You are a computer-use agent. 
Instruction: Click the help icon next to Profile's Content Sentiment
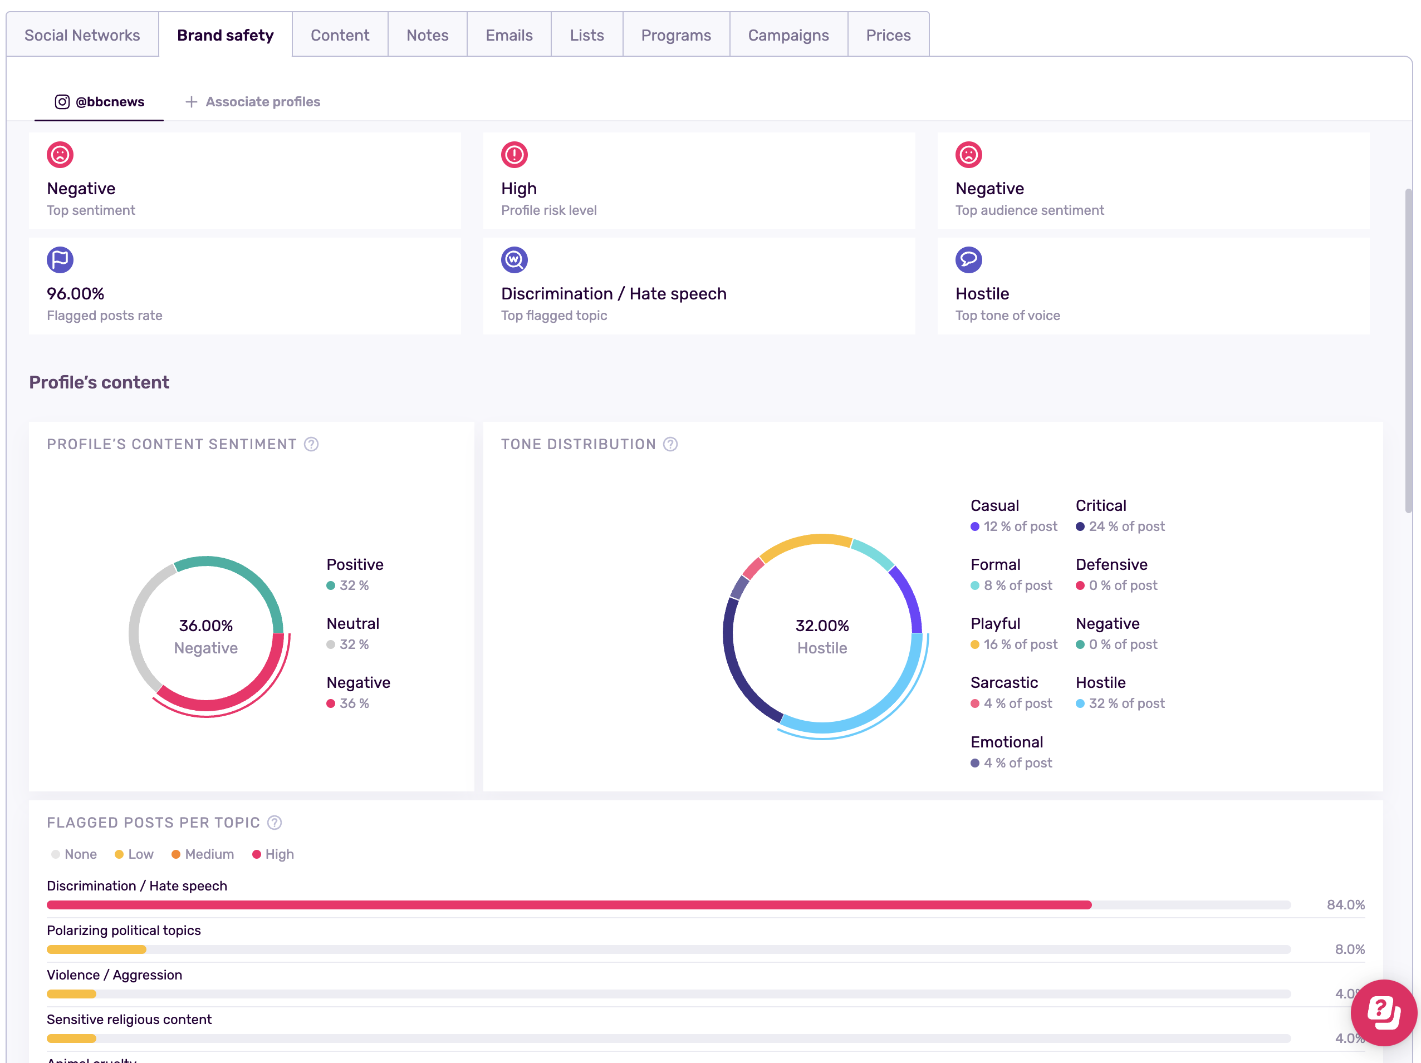pos(311,444)
